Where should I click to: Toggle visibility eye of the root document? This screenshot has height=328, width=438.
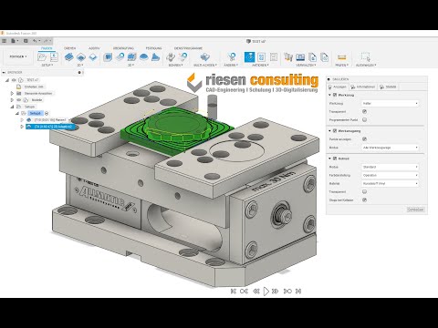click(14, 80)
